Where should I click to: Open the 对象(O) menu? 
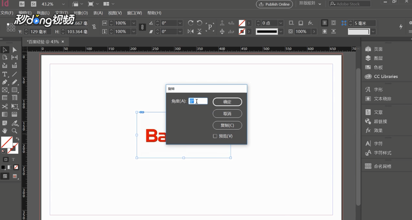tap(81, 13)
